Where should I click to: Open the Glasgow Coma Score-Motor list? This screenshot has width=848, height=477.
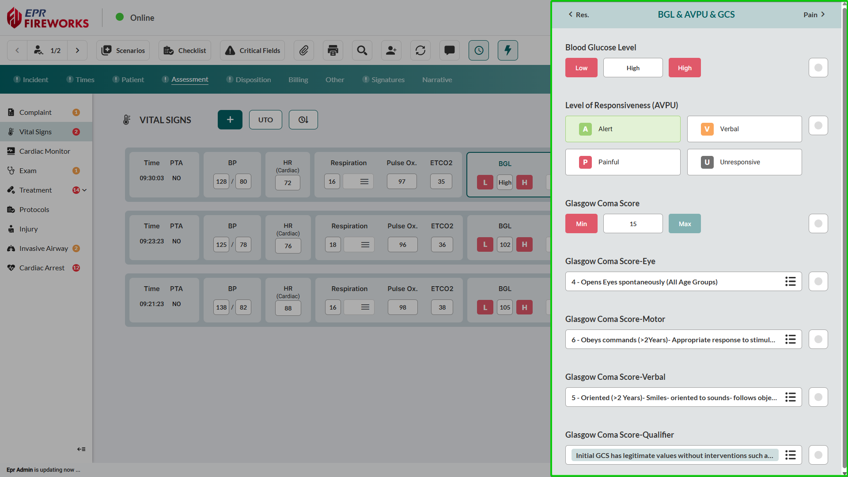[791, 339]
